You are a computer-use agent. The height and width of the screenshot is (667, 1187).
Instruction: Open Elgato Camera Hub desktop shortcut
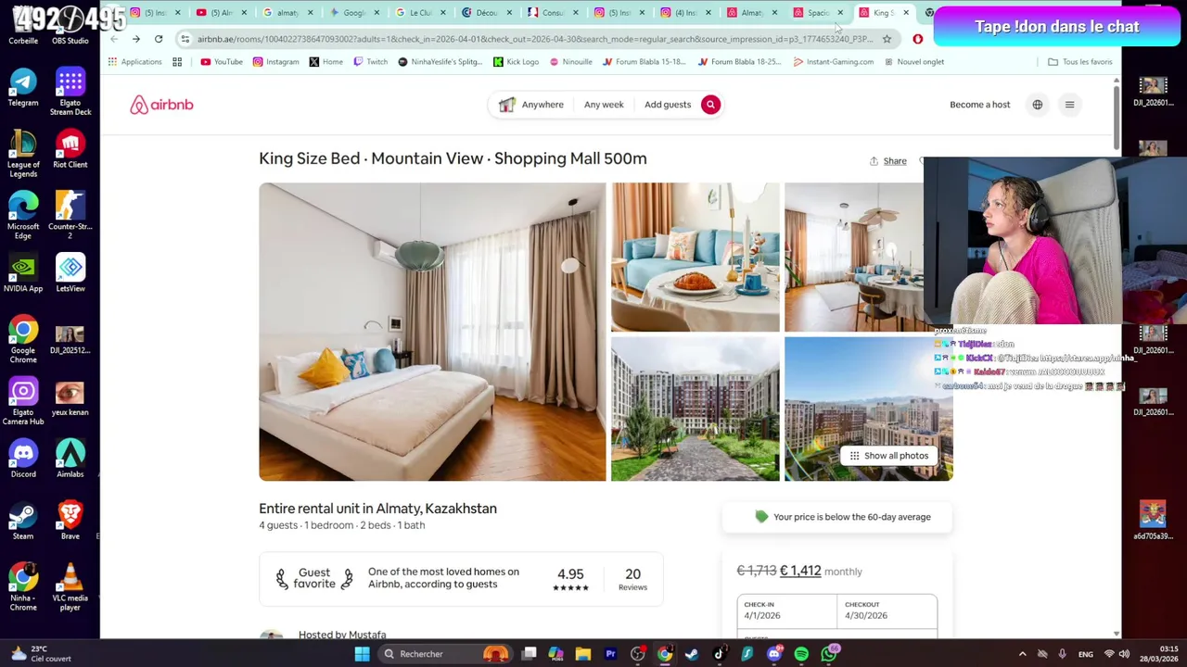pyautogui.click(x=23, y=402)
